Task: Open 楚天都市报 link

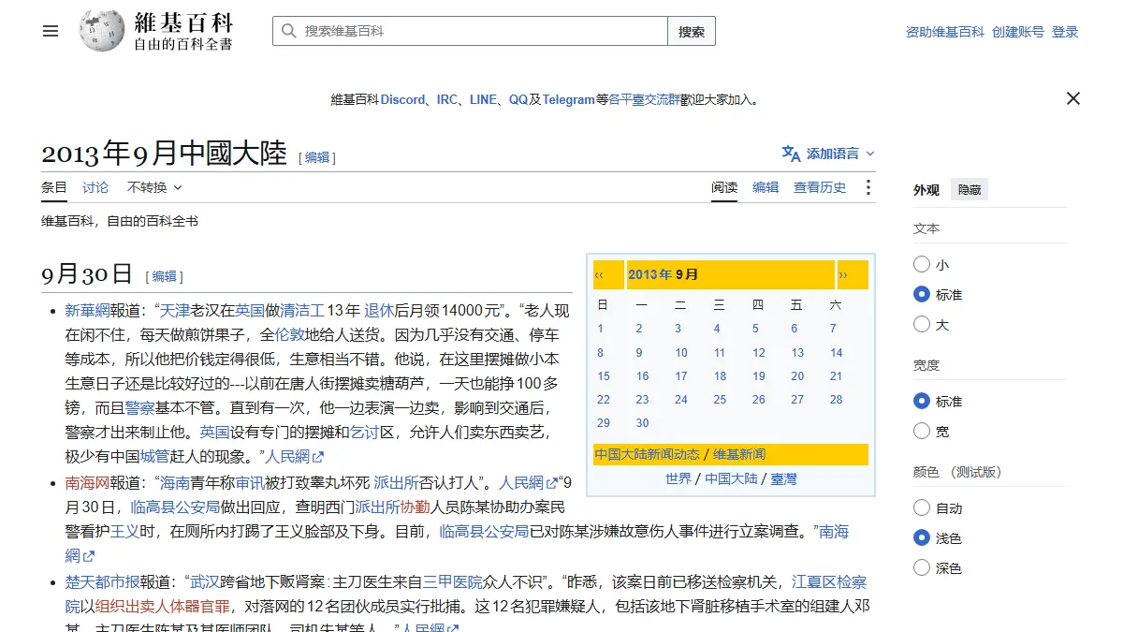Action: (103, 581)
